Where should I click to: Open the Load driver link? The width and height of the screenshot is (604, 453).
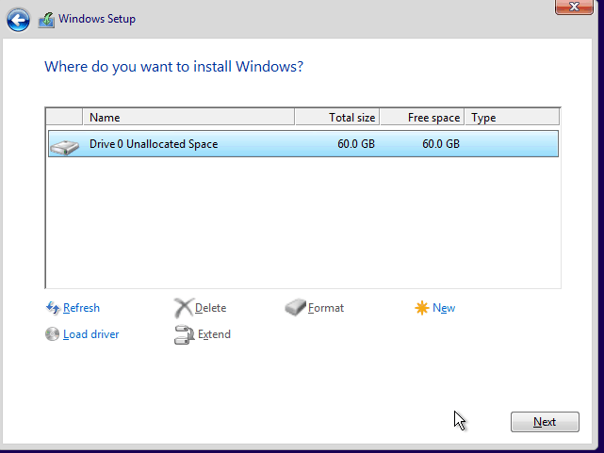click(90, 334)
